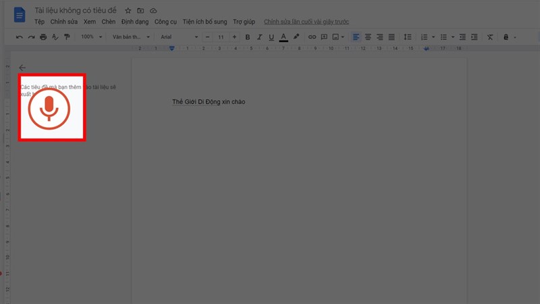Apply a numbered list
Viewport: 540px width, 304px height.
point(425,37)
